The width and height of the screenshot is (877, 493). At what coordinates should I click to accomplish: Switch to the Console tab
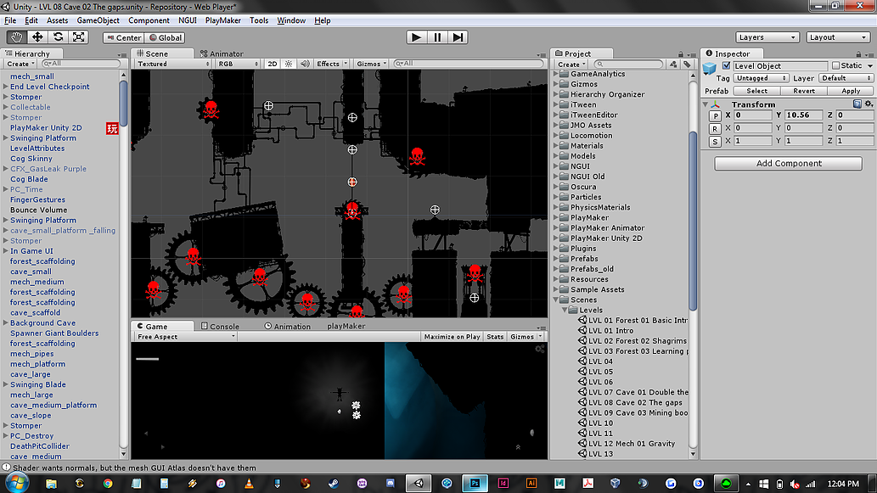tap(220, 327)
